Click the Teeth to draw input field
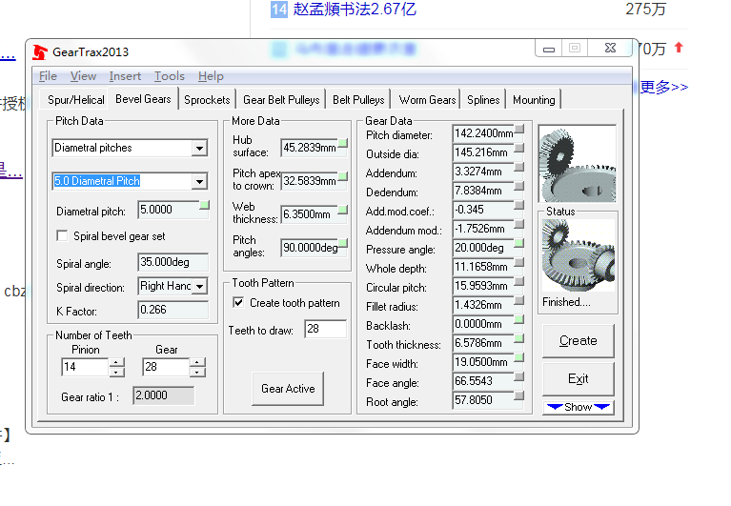 click(x=325, y=329)
